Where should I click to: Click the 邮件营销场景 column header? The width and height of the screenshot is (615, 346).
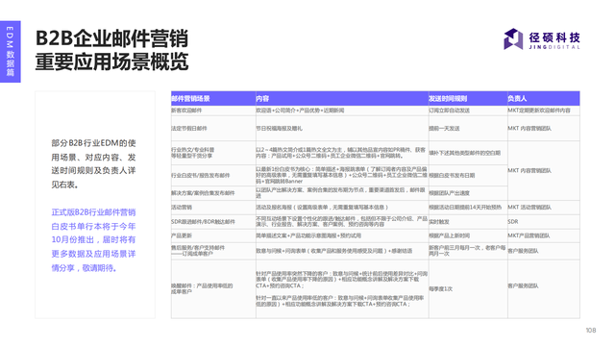(190, 98)
